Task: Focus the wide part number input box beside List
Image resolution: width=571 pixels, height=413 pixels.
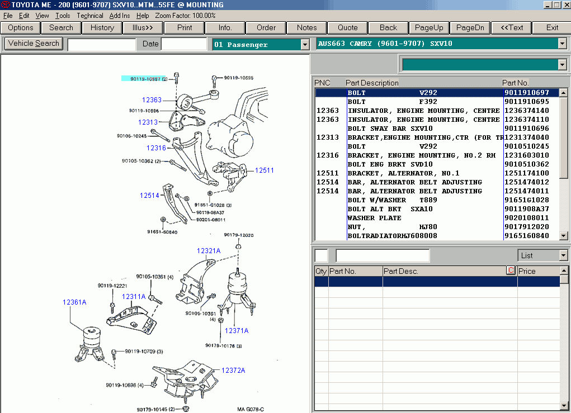Action: (x=383, y=255)
